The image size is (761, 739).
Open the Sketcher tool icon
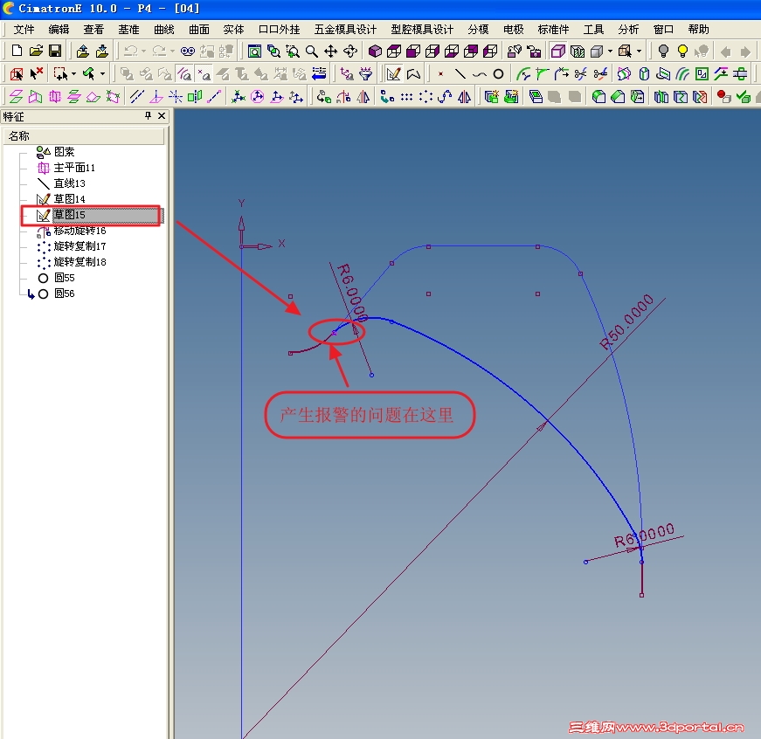click(x=393, y=73)
